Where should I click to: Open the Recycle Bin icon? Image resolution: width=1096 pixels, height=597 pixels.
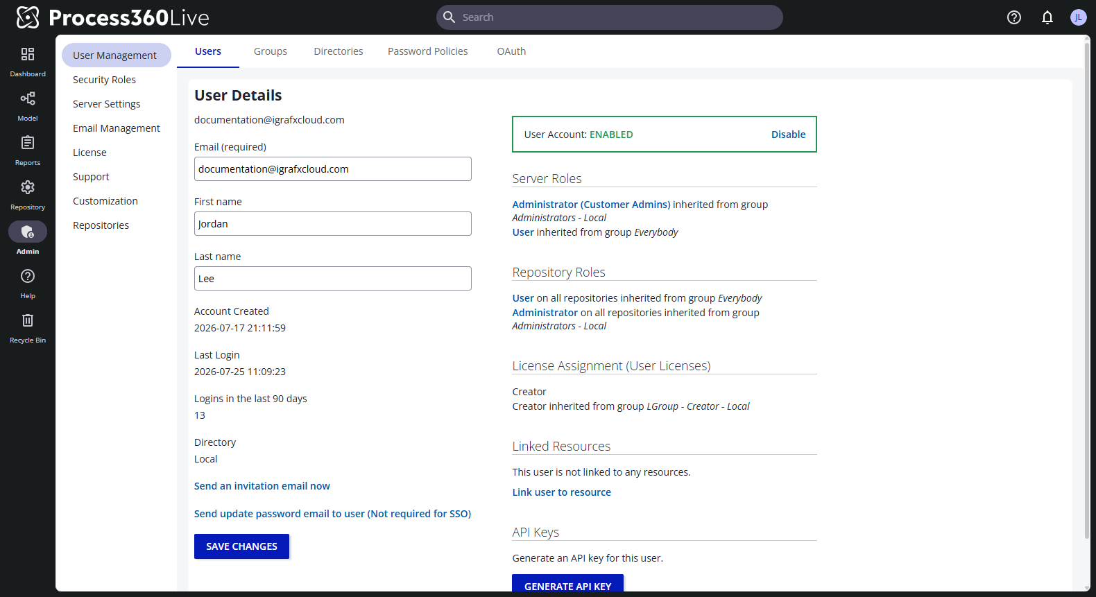[x=28, y=320]
